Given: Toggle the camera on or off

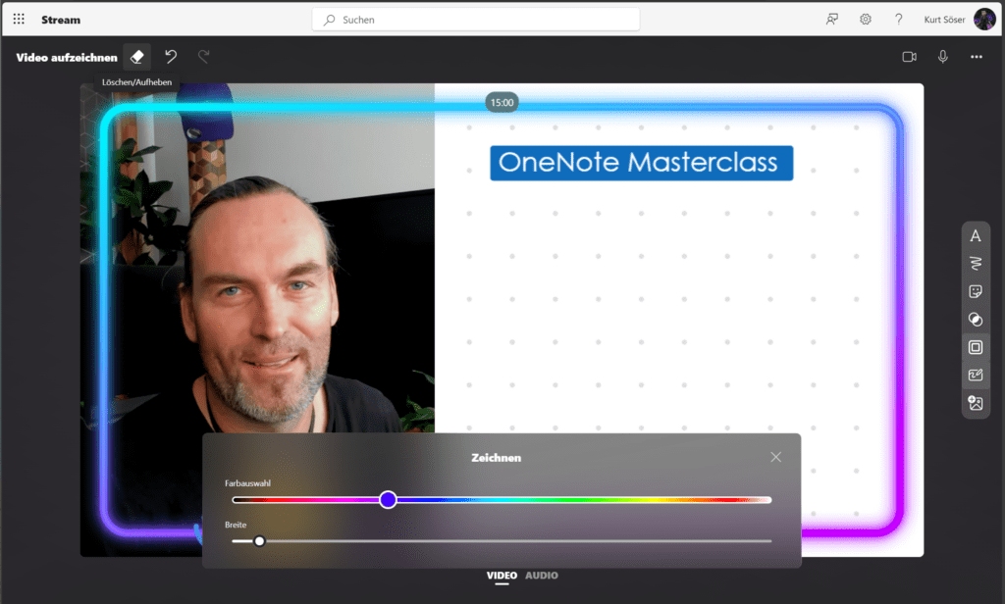Looking at the screenshot, I should (x=909, y=57).
